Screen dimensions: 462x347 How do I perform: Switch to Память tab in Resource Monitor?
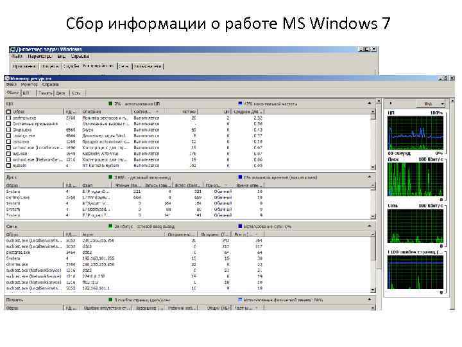pyautogui.click(x=46, y=93)
